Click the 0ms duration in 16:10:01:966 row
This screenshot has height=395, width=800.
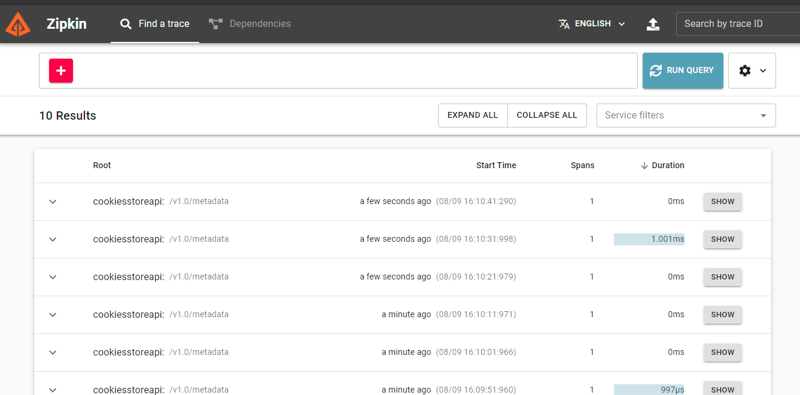tap(676, 353)
